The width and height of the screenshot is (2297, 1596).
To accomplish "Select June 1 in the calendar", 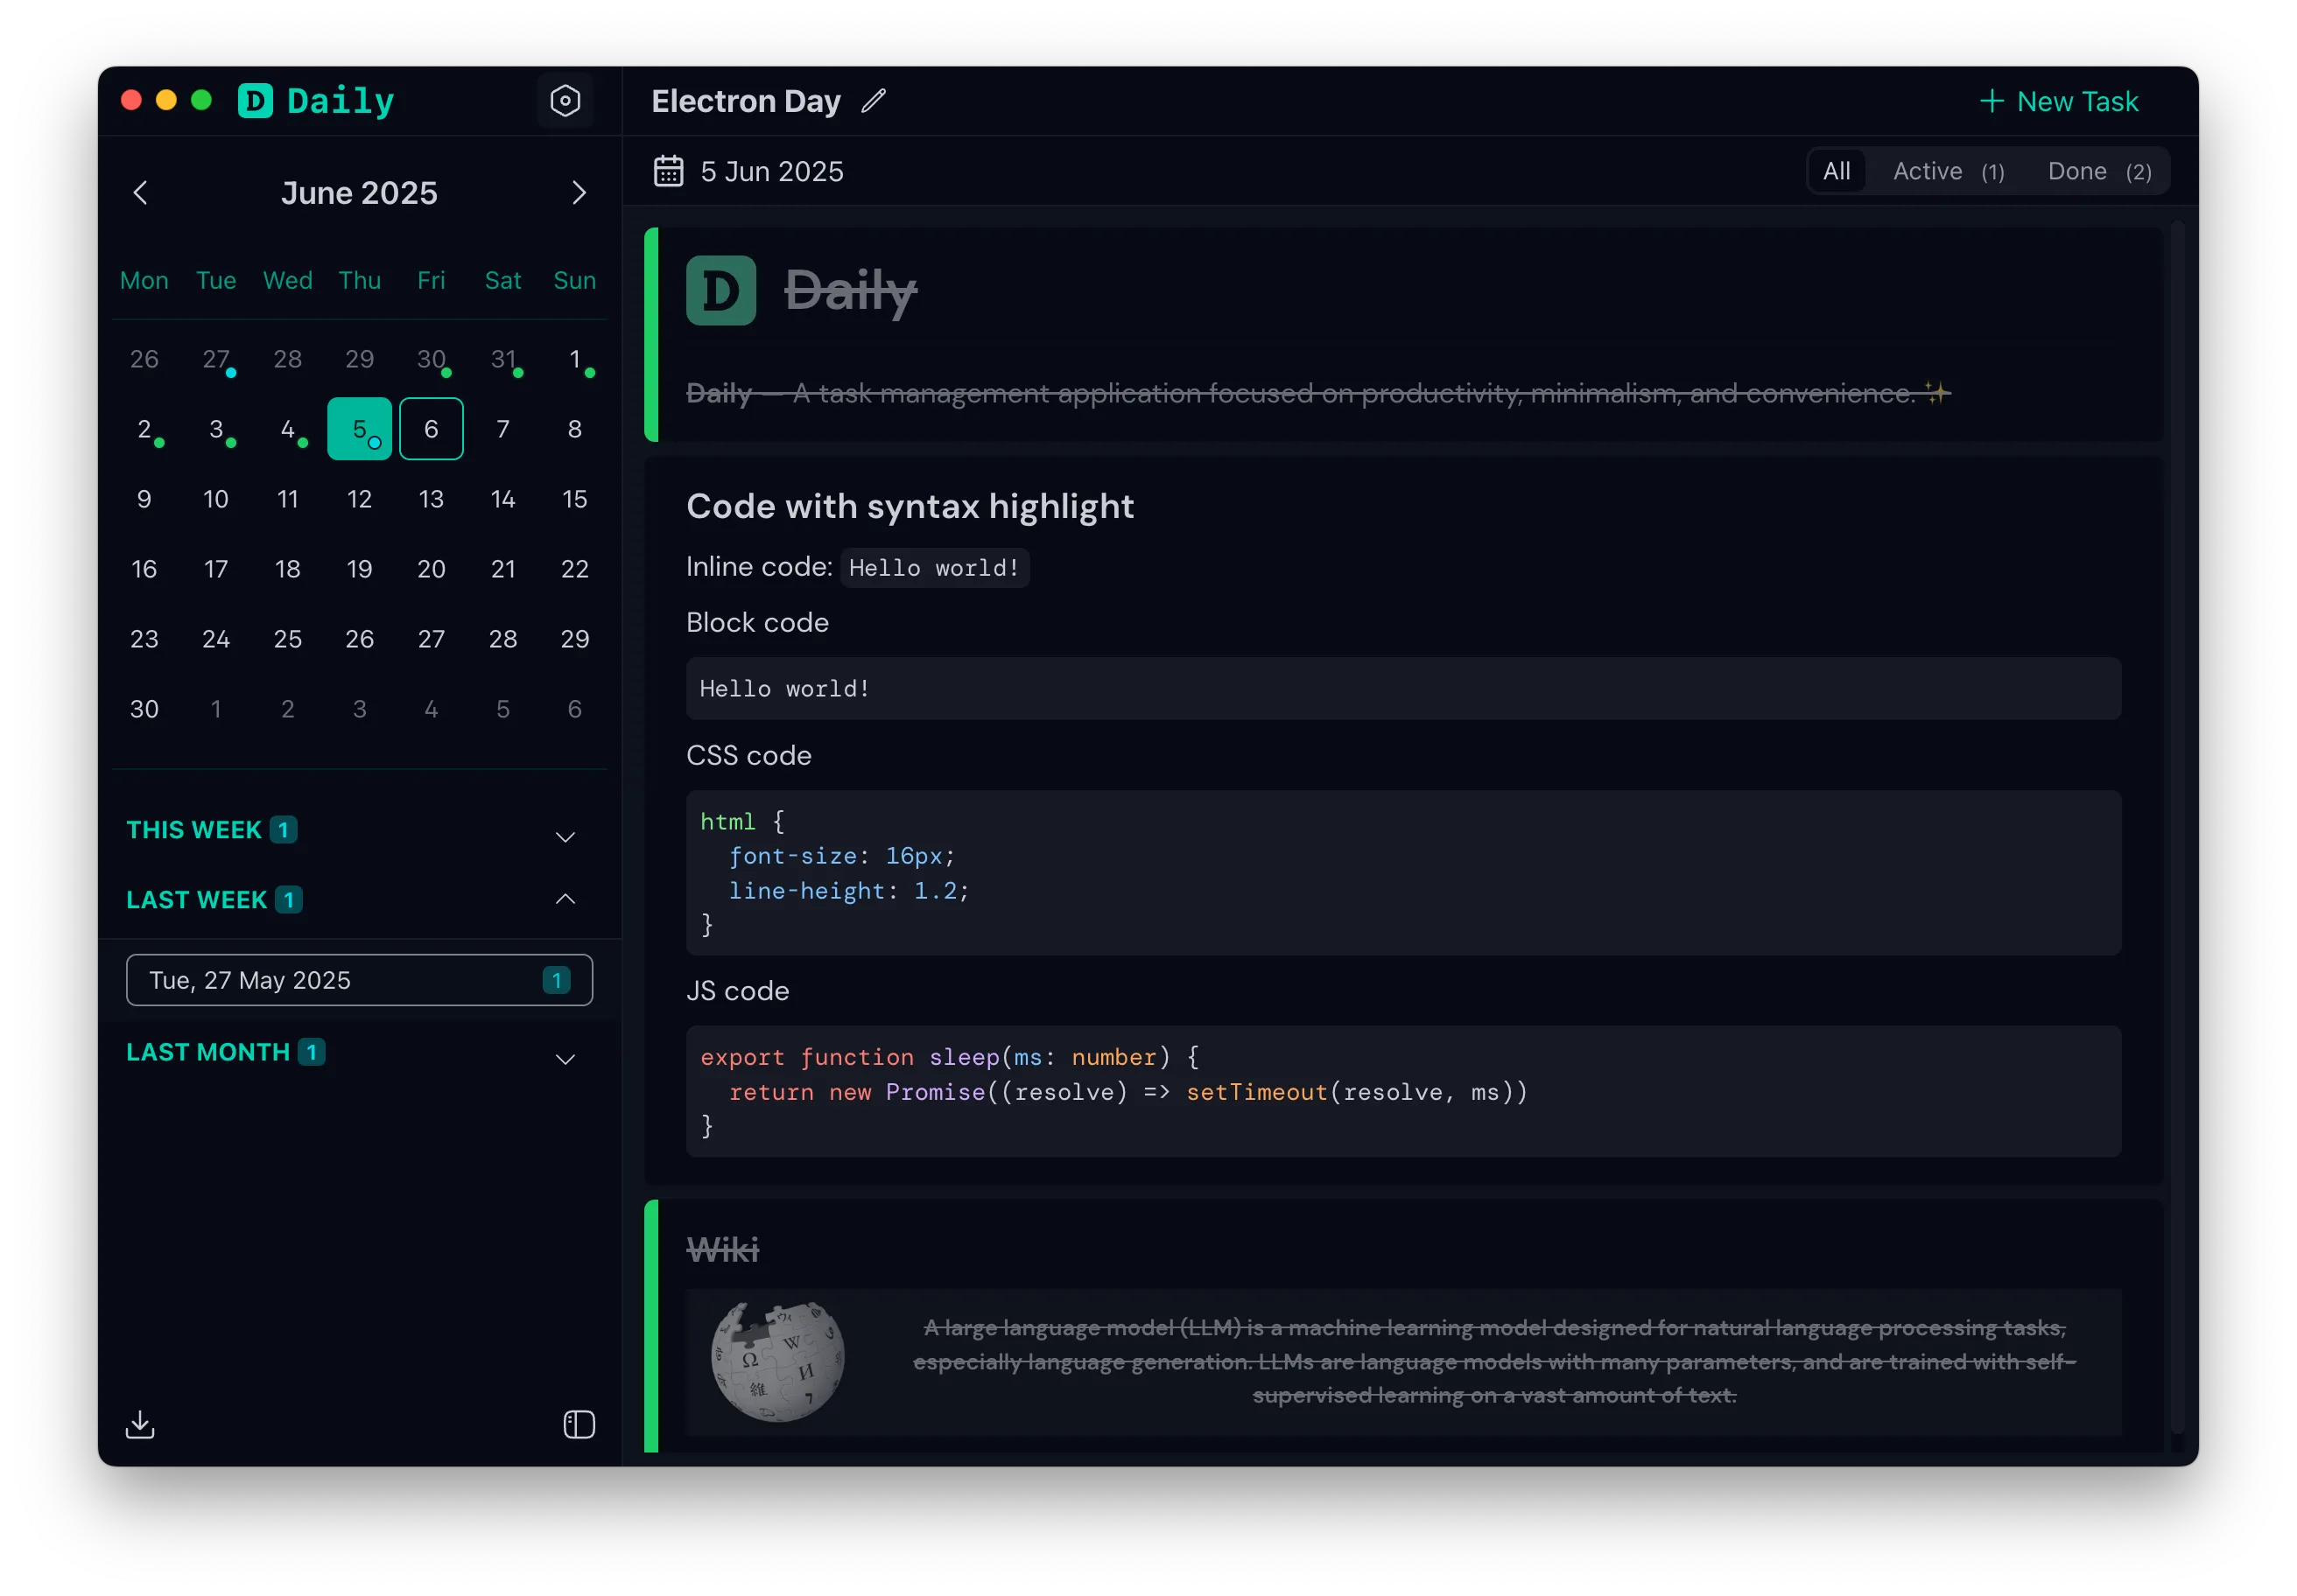I will [x=574, y=359].
